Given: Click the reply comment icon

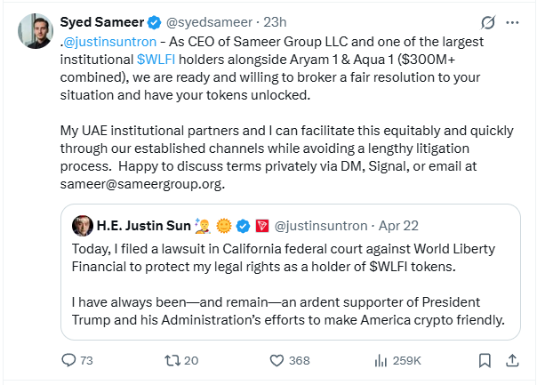Looking at the screenshot, I should coord(69,360).
